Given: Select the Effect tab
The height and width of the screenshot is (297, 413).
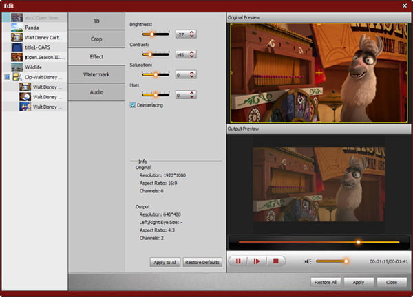Looking at the screenshot, I should [96, 56].
